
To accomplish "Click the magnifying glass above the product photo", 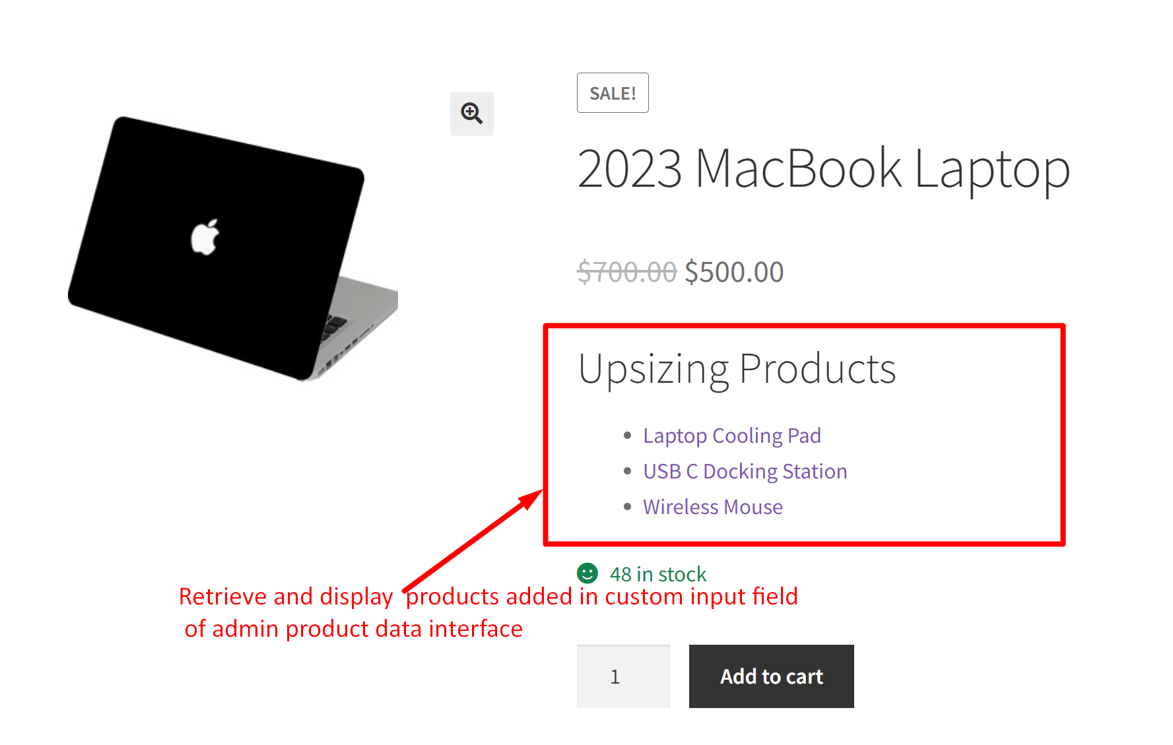I will click(471, 113).
